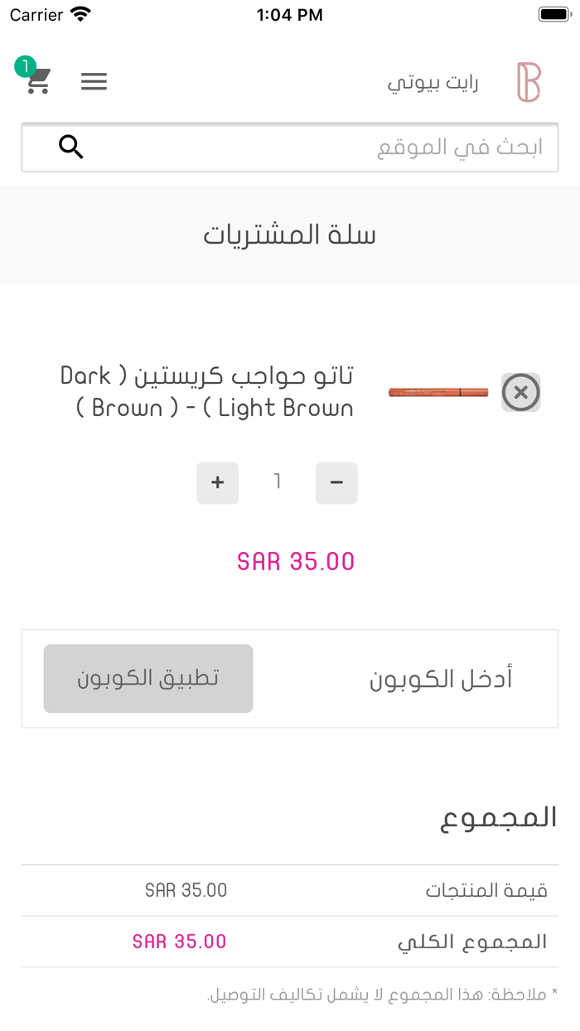Click the quantity value showing 1

pos(277,482)
